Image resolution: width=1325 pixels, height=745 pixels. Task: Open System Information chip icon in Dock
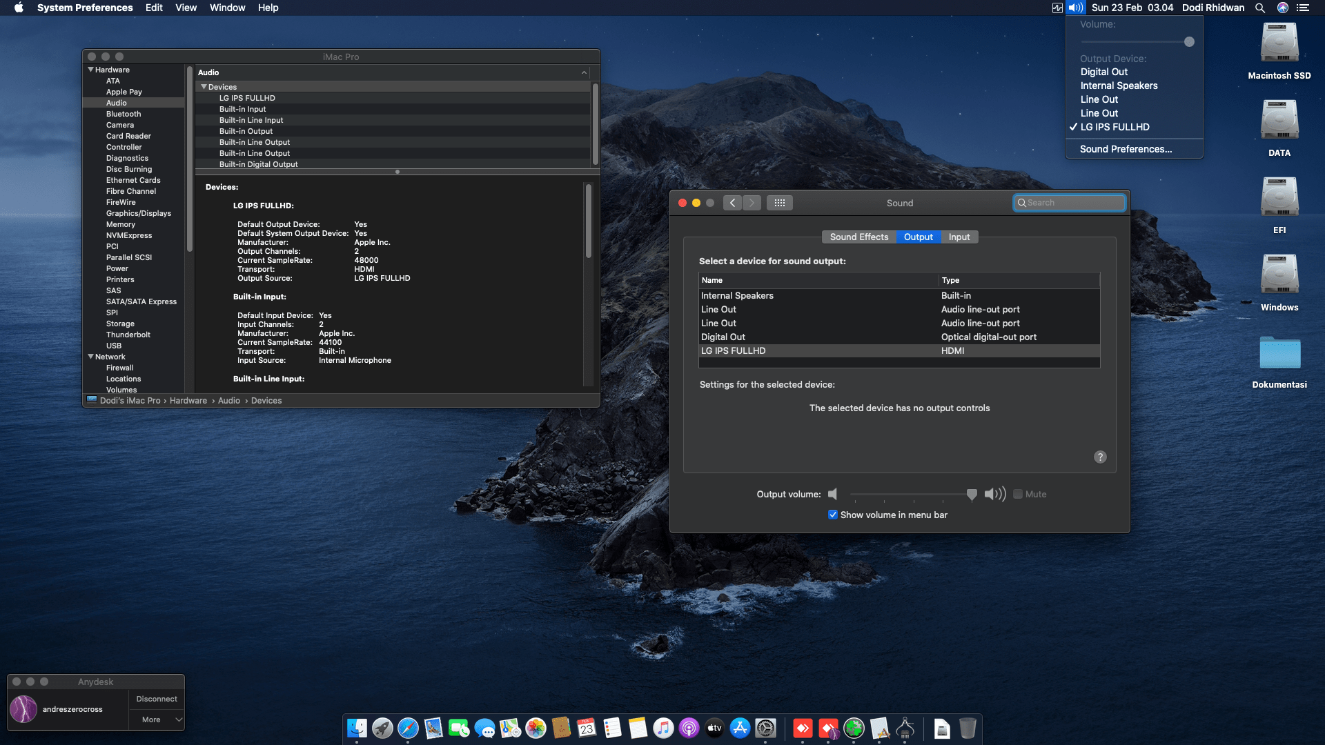coord(905,728)
